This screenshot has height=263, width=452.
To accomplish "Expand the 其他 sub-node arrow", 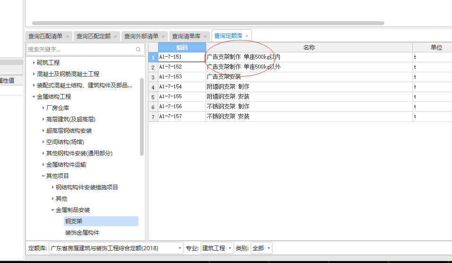I will pos(53,198).
